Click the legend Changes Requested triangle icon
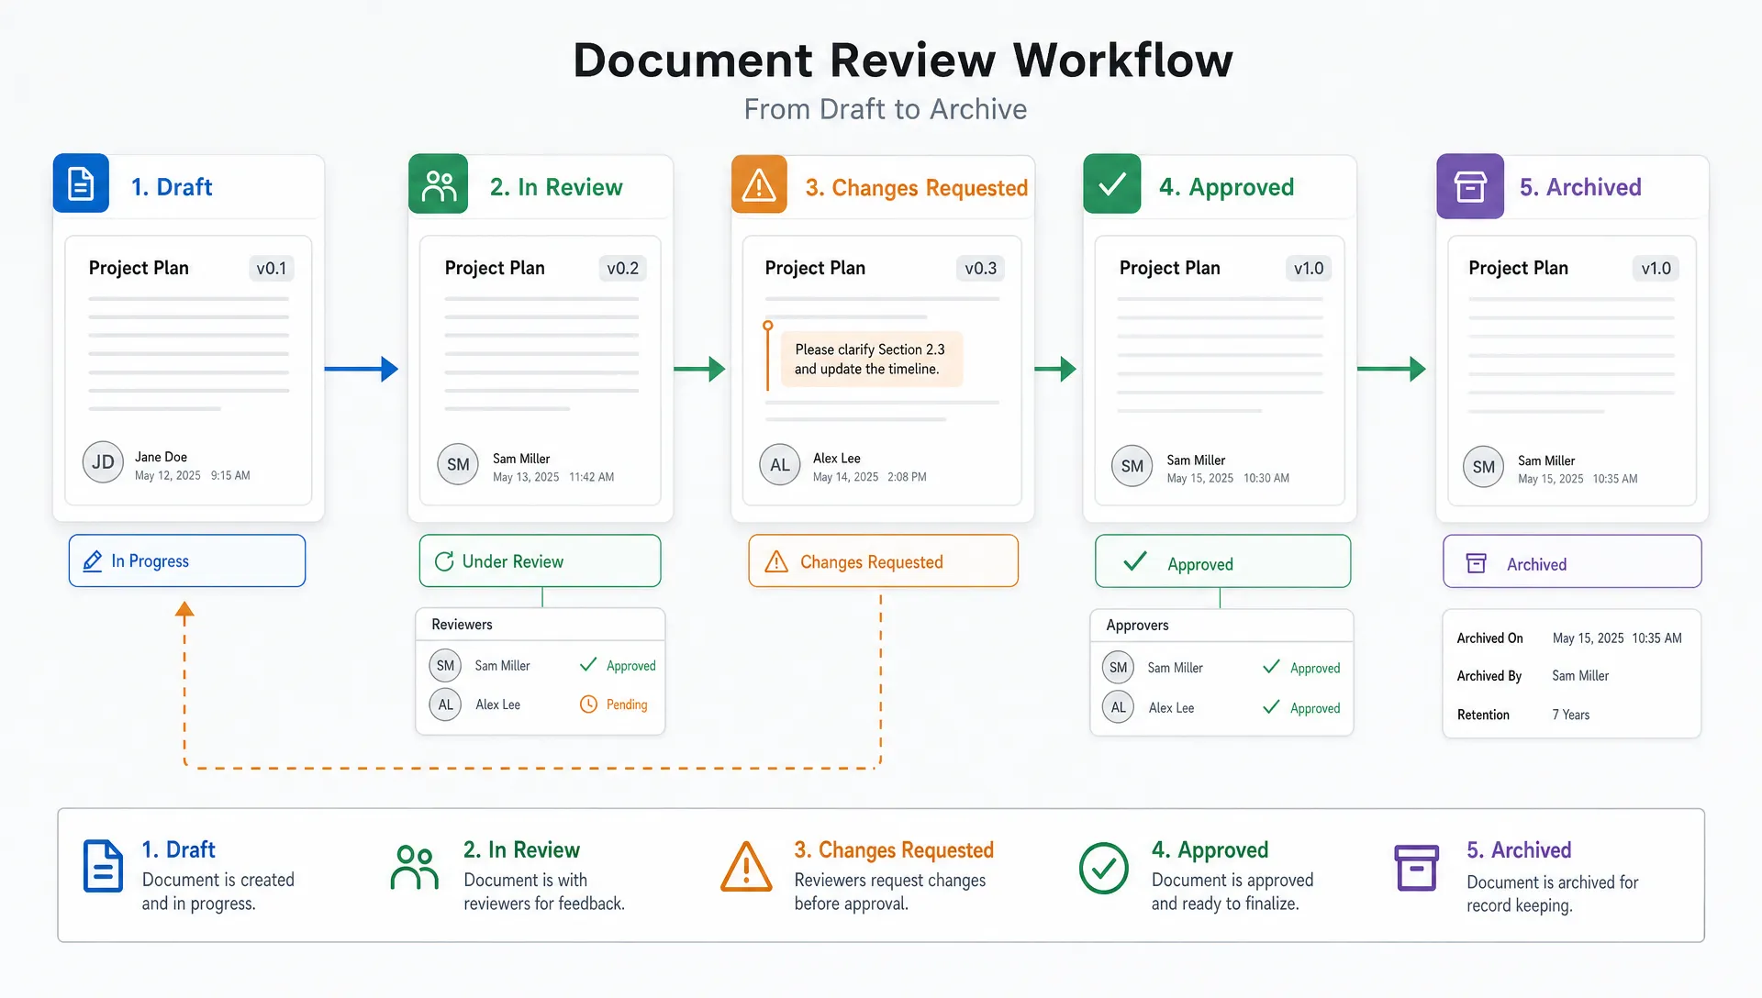Screen dimensions: 1762x998 [746, 867]
